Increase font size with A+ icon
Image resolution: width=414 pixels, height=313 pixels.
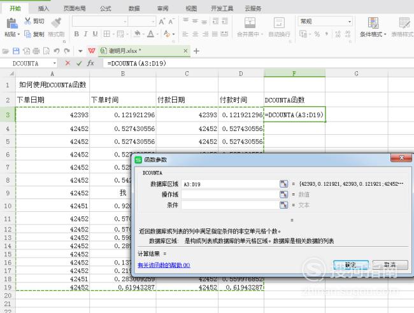[162, 22]
